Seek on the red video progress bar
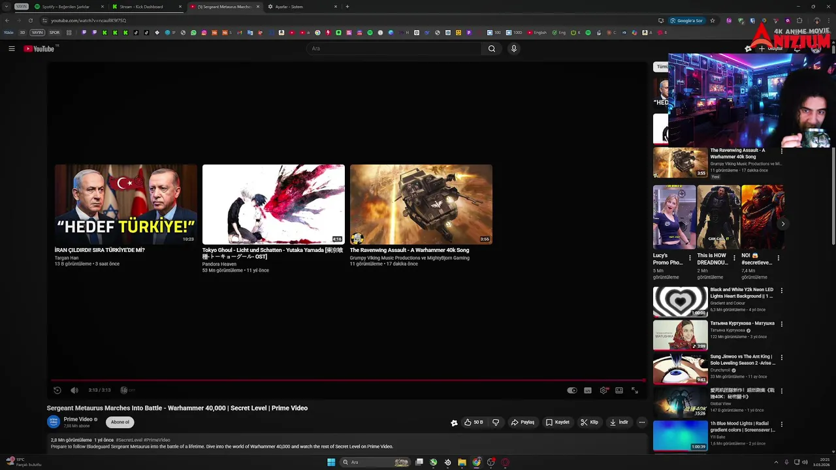Image resolution: width=836 pixels, height=470 pixels. [347, 380]
